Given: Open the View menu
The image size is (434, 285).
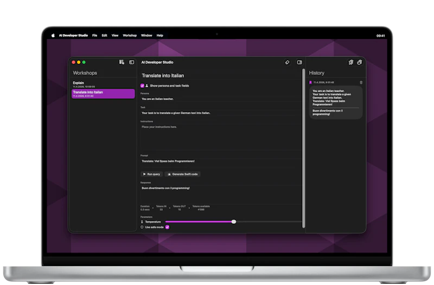Looking at the screenshot, I should point(115,35).
